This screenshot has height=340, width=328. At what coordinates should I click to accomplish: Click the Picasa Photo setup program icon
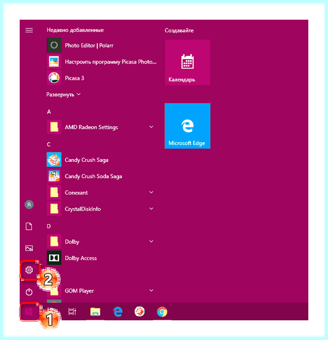pyautogui.click(x=54, y=62)
